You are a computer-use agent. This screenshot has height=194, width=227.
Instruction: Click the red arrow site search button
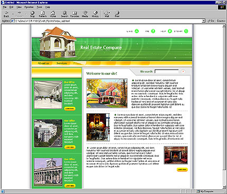click(183, 71)
